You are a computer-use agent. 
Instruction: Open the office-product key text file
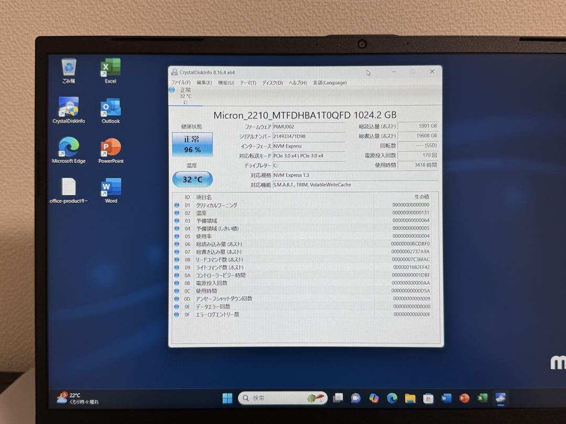point(69,191)
